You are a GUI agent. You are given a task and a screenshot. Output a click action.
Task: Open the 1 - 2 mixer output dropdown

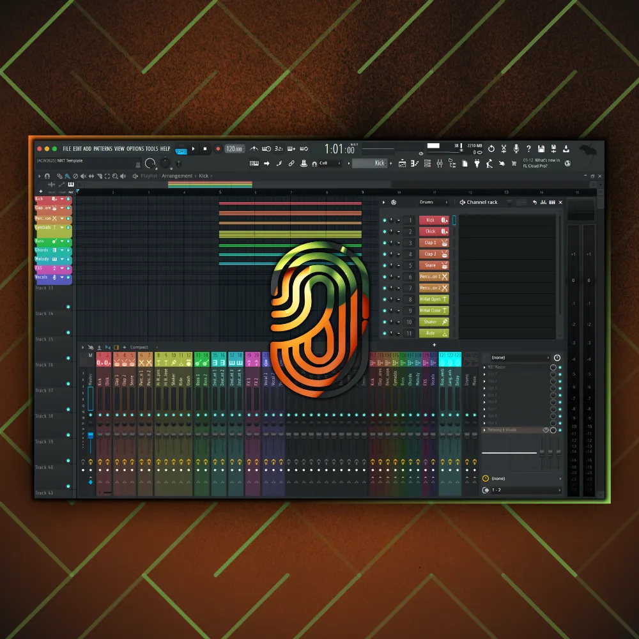522,490
